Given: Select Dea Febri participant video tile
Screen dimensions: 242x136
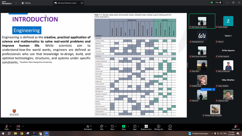Looking at the screenshot, I should coord(202,65).
